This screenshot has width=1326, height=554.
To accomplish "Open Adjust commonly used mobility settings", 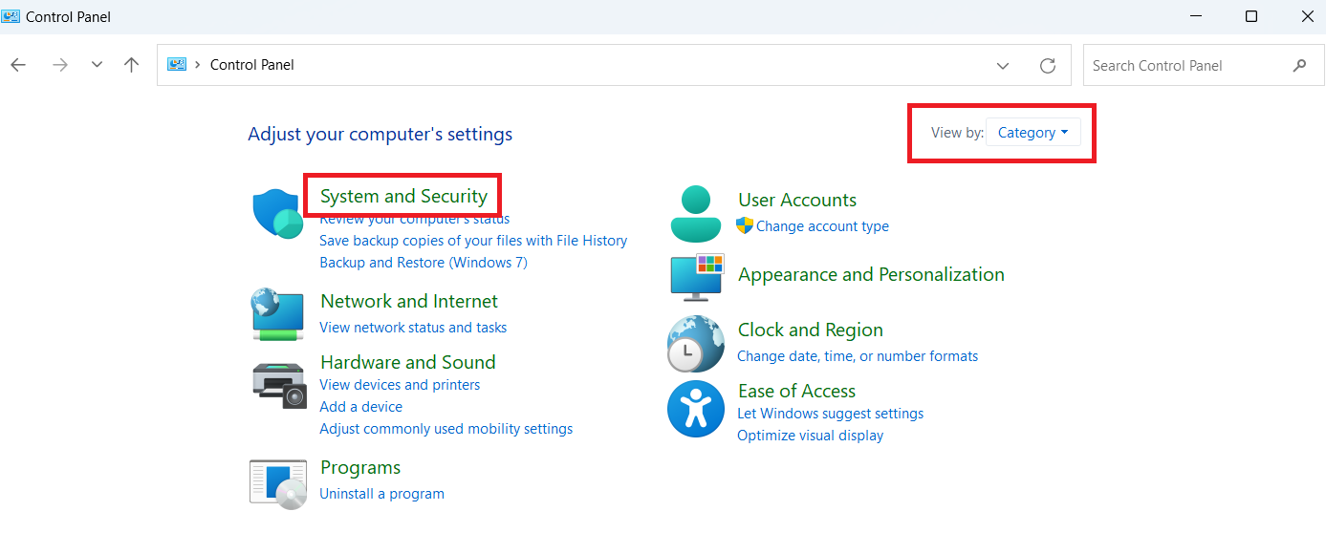I will [x=446, y=429].
